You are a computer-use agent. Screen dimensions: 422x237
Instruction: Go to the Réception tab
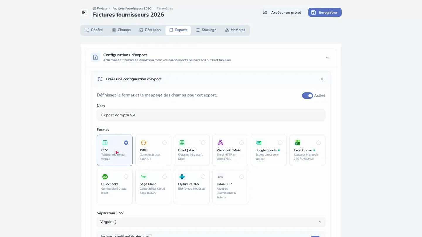(150, 30)
